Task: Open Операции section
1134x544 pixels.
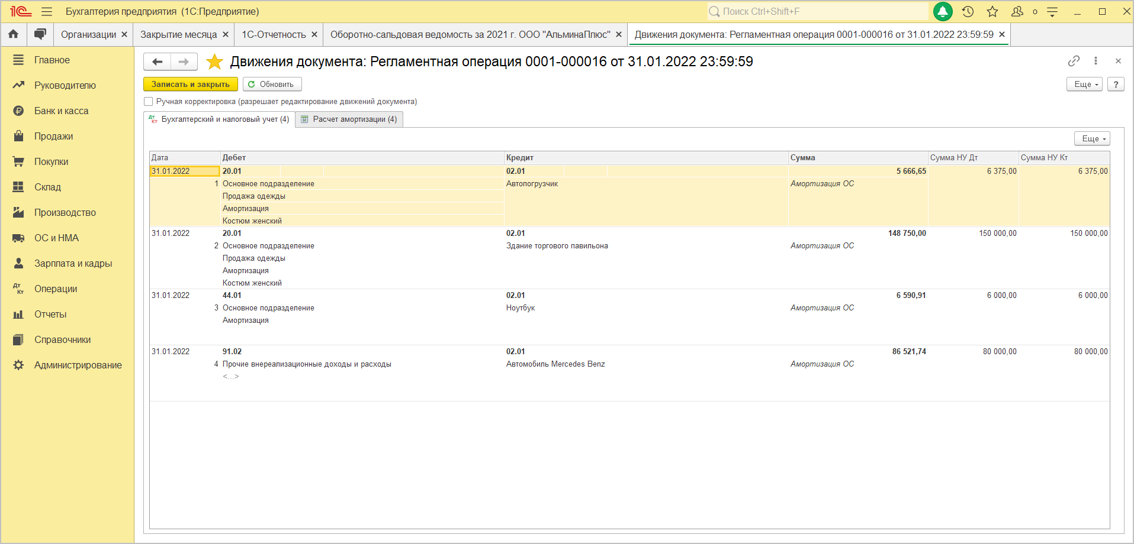Action: tap(68, 289)
